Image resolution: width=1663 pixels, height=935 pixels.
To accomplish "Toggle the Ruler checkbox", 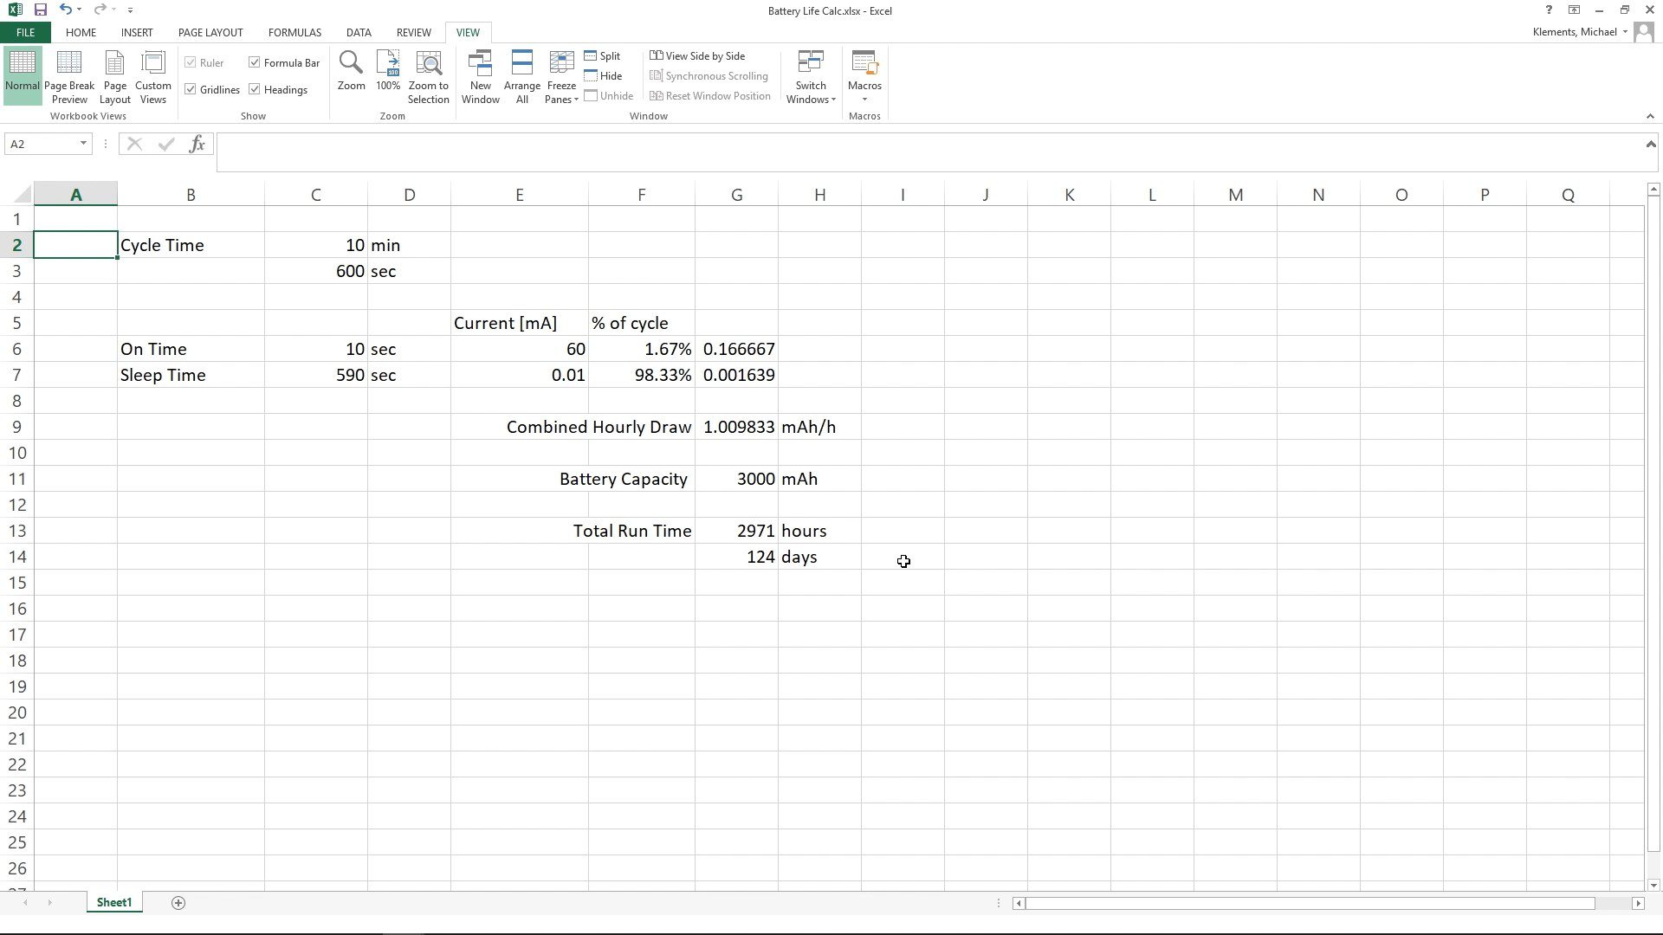I will [x=191, y=61].
